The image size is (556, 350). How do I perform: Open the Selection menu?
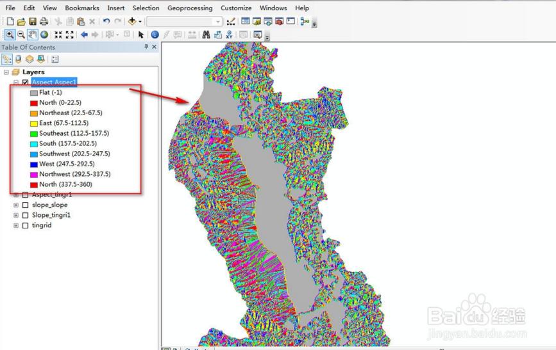tap(146, 8)
